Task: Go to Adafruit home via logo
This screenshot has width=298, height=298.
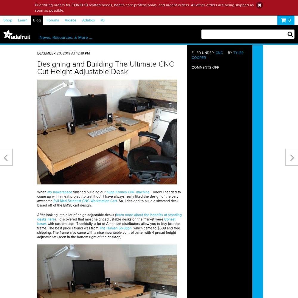Action: tap(17, 35)
